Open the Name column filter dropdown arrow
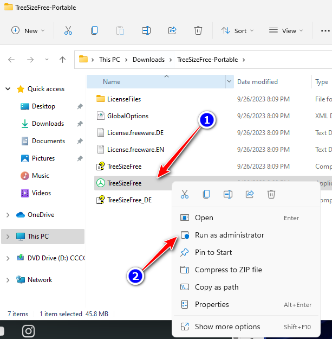Screen dimensions: 332x339 coord(230,82)
